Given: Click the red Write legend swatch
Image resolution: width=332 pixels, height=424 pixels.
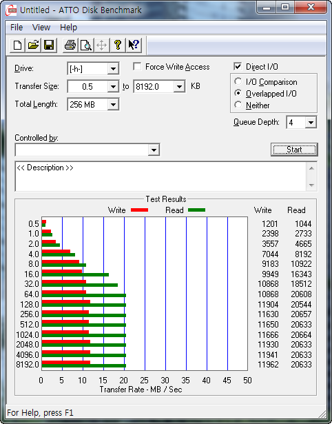Looking at the screenshot, I should pyautogui.click(x=139, y=210).
